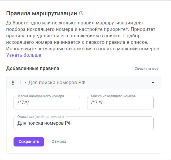171x160 pixels.
Task: Focus the Маска исходящего номера field
Action: pyautogui.click(x=120, y=103)
